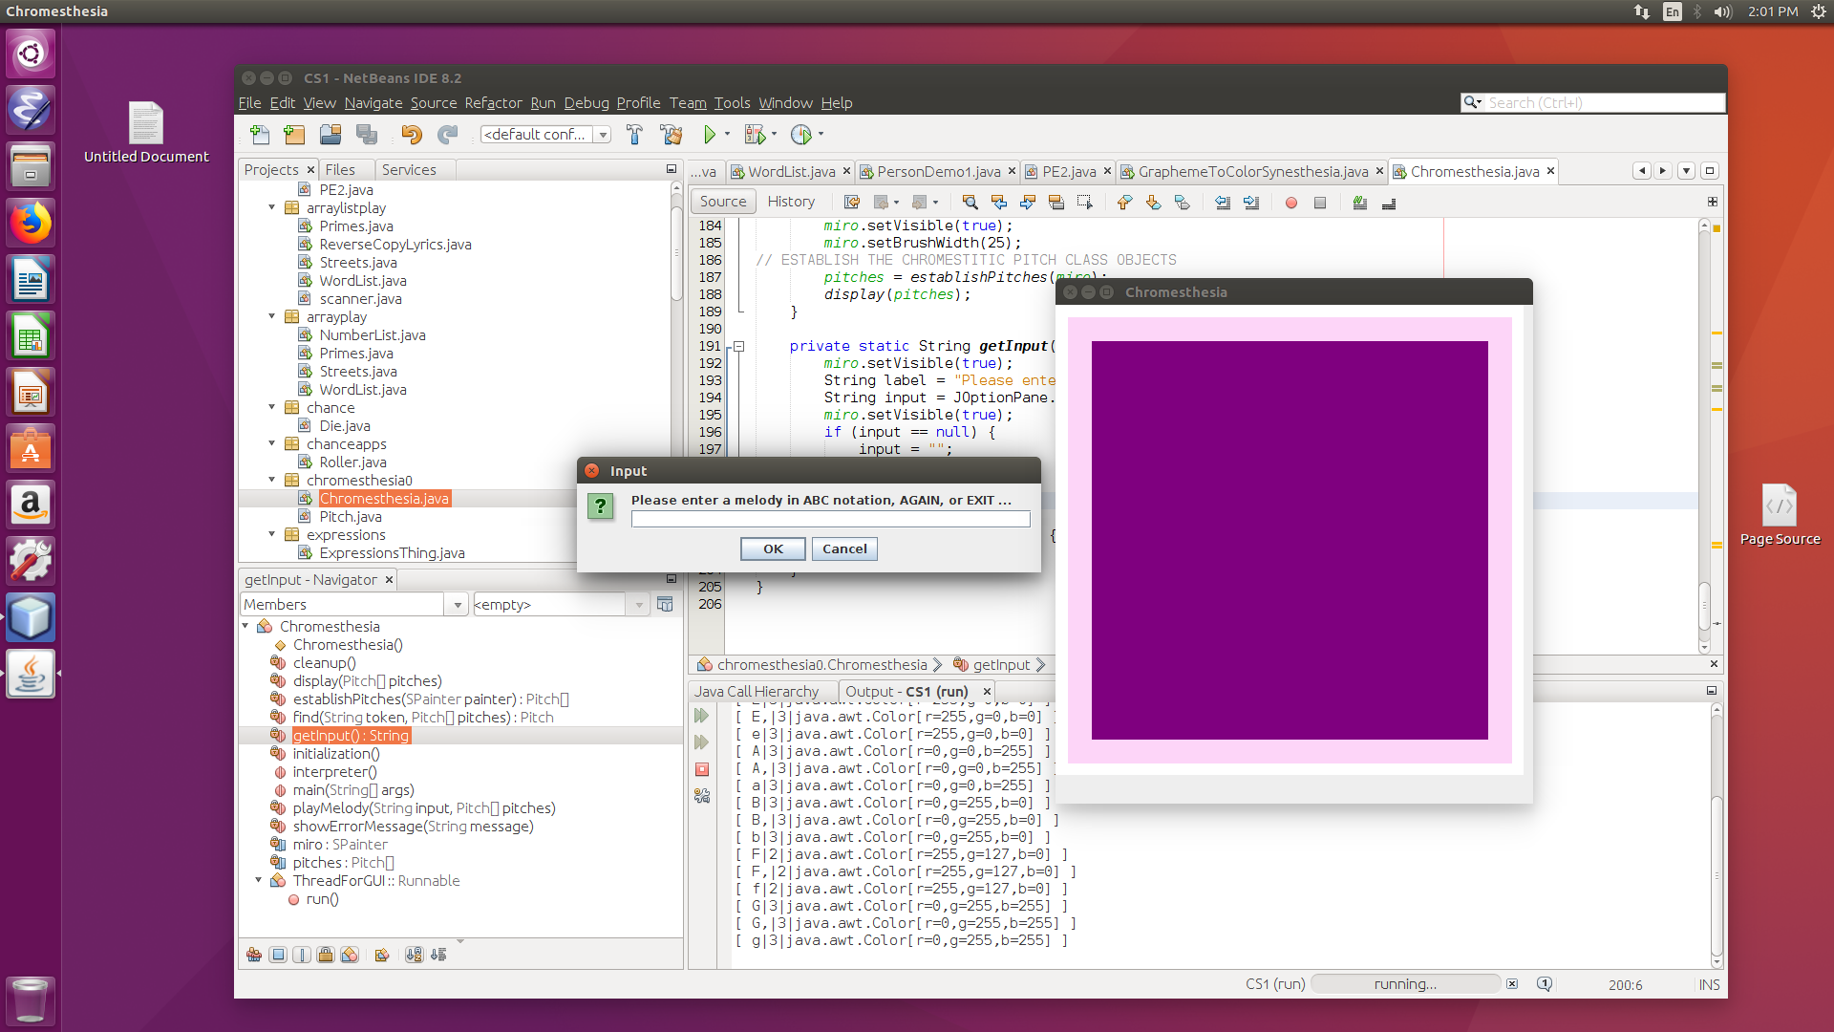The width and height of the screenshot is (1834, 1032).
Task: Click the Run Project green arrow
Action: click(x=709, y=135)
